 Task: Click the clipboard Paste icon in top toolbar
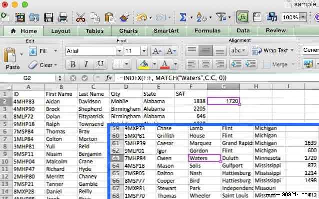110,17
